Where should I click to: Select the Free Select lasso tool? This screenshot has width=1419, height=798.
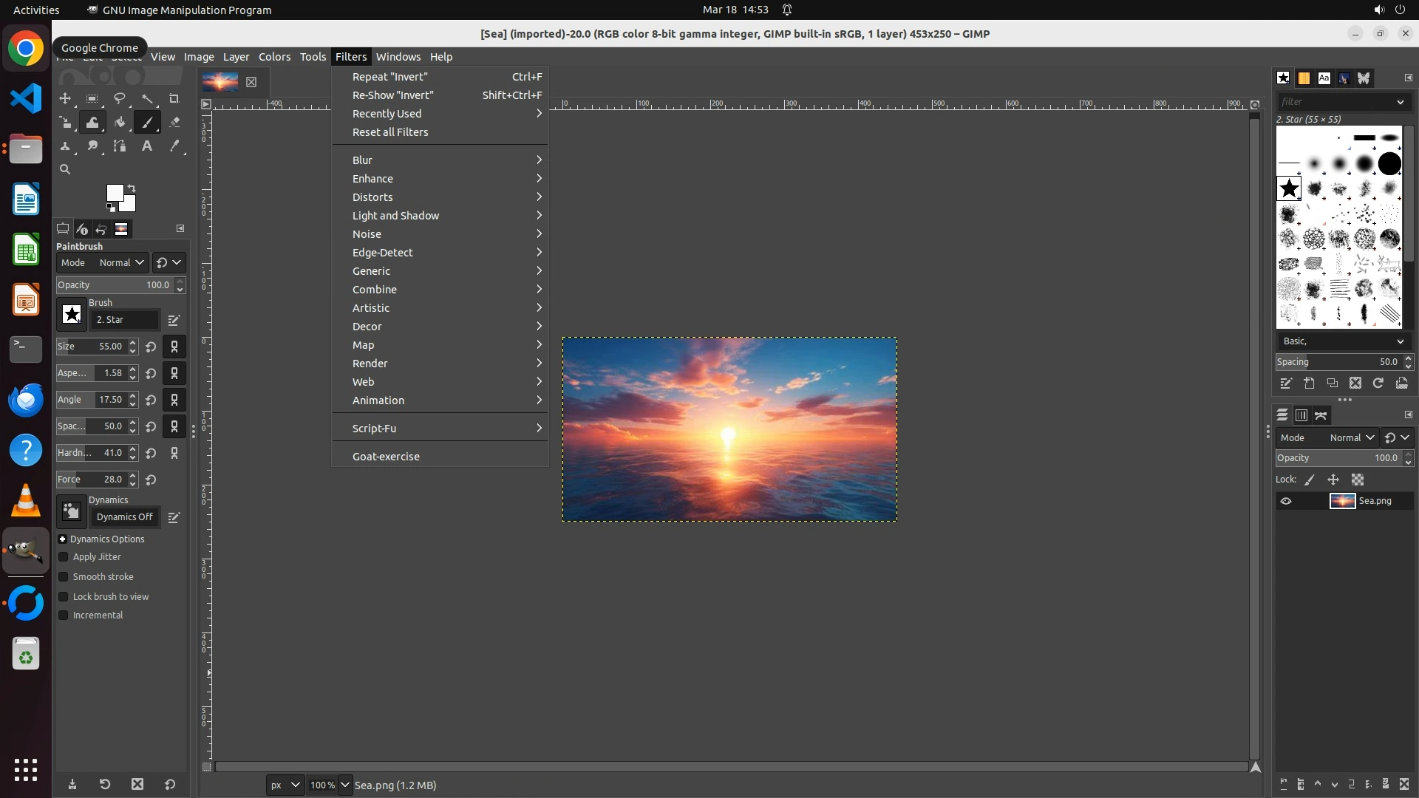[120, 99]
